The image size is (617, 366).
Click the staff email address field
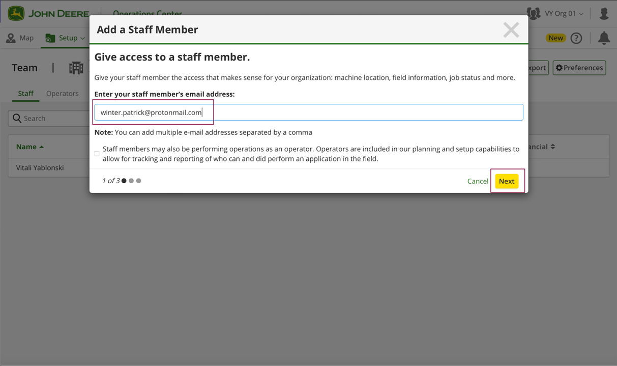tap(308, 112)
